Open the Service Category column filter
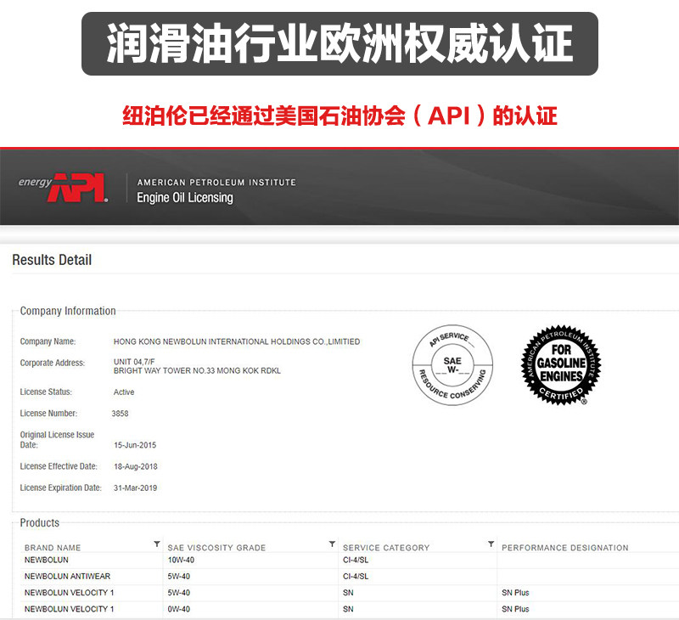Image resolution: width=679 pixels, height=620 pixels. (491, 544)
